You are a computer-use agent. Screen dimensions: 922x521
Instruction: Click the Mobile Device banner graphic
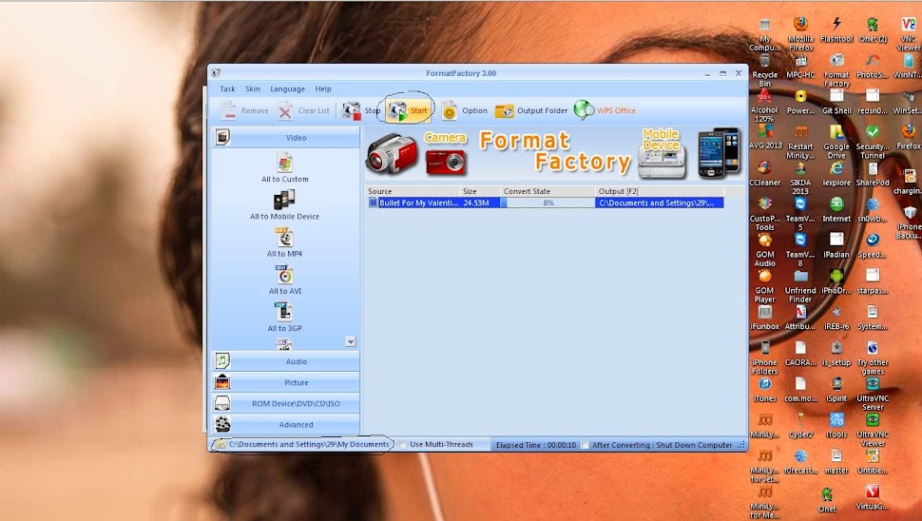[x=661, y=153]
